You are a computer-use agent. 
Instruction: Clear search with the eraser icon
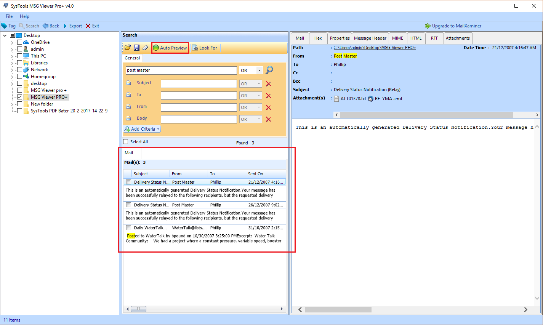pos(145,48)
